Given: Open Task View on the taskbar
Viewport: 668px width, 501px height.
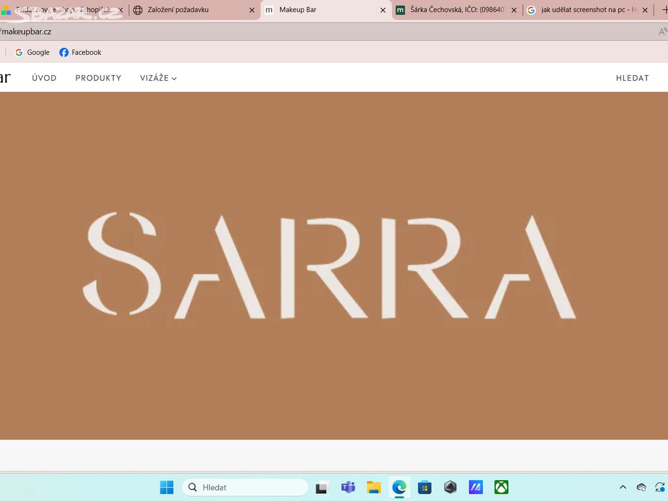Looking at the screenshot, I should coord(322,487).
